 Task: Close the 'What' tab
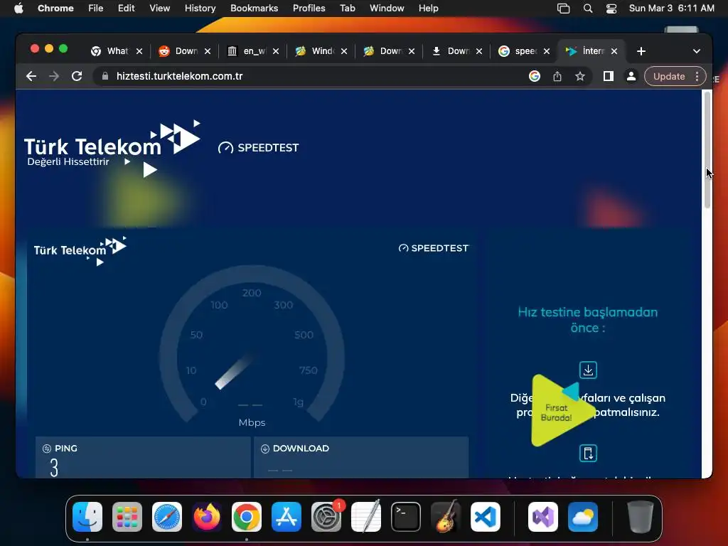139,51
